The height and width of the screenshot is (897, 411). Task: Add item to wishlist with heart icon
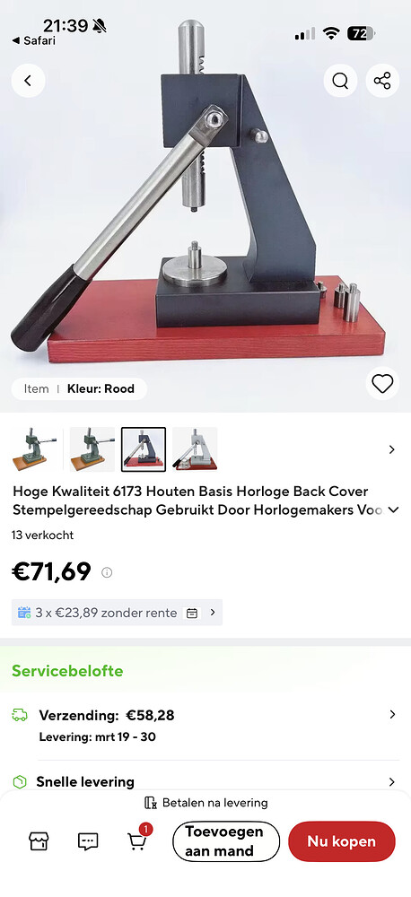pyautogui.click(x=382, y=383)
